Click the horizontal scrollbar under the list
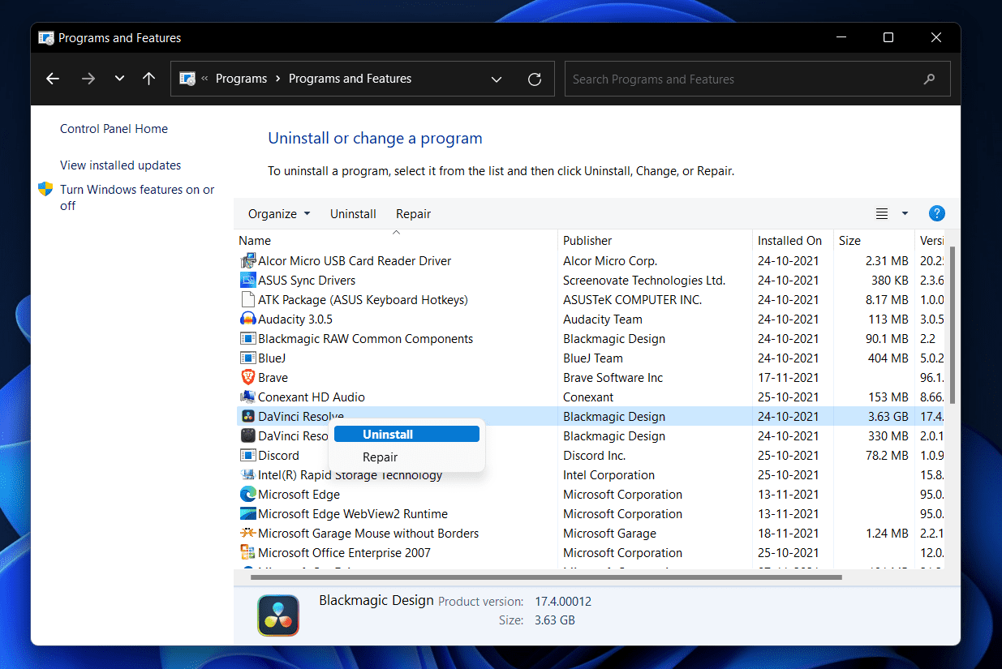 [546, 577]
